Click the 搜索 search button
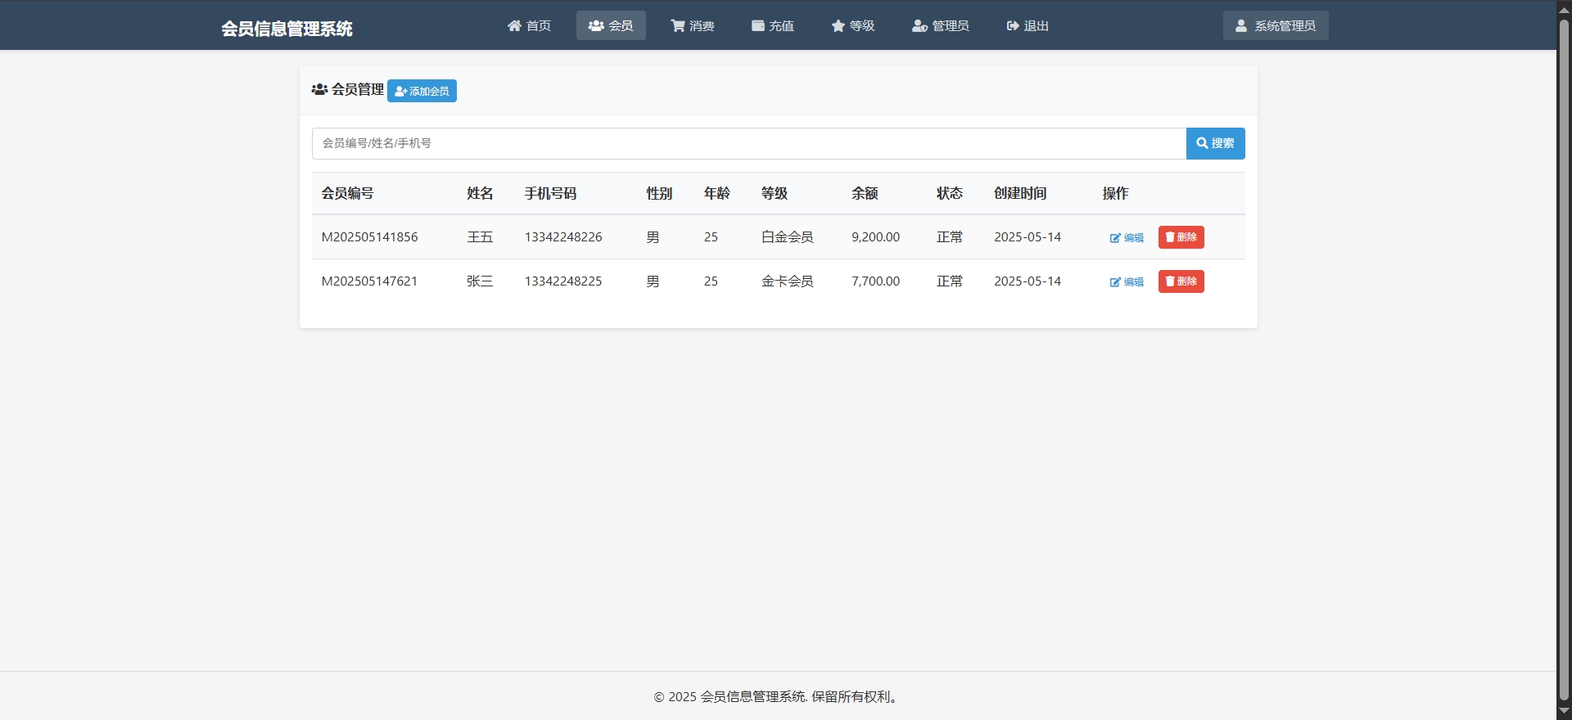The width and height of the screenshot is (1572, 720). coord(1215,143)
